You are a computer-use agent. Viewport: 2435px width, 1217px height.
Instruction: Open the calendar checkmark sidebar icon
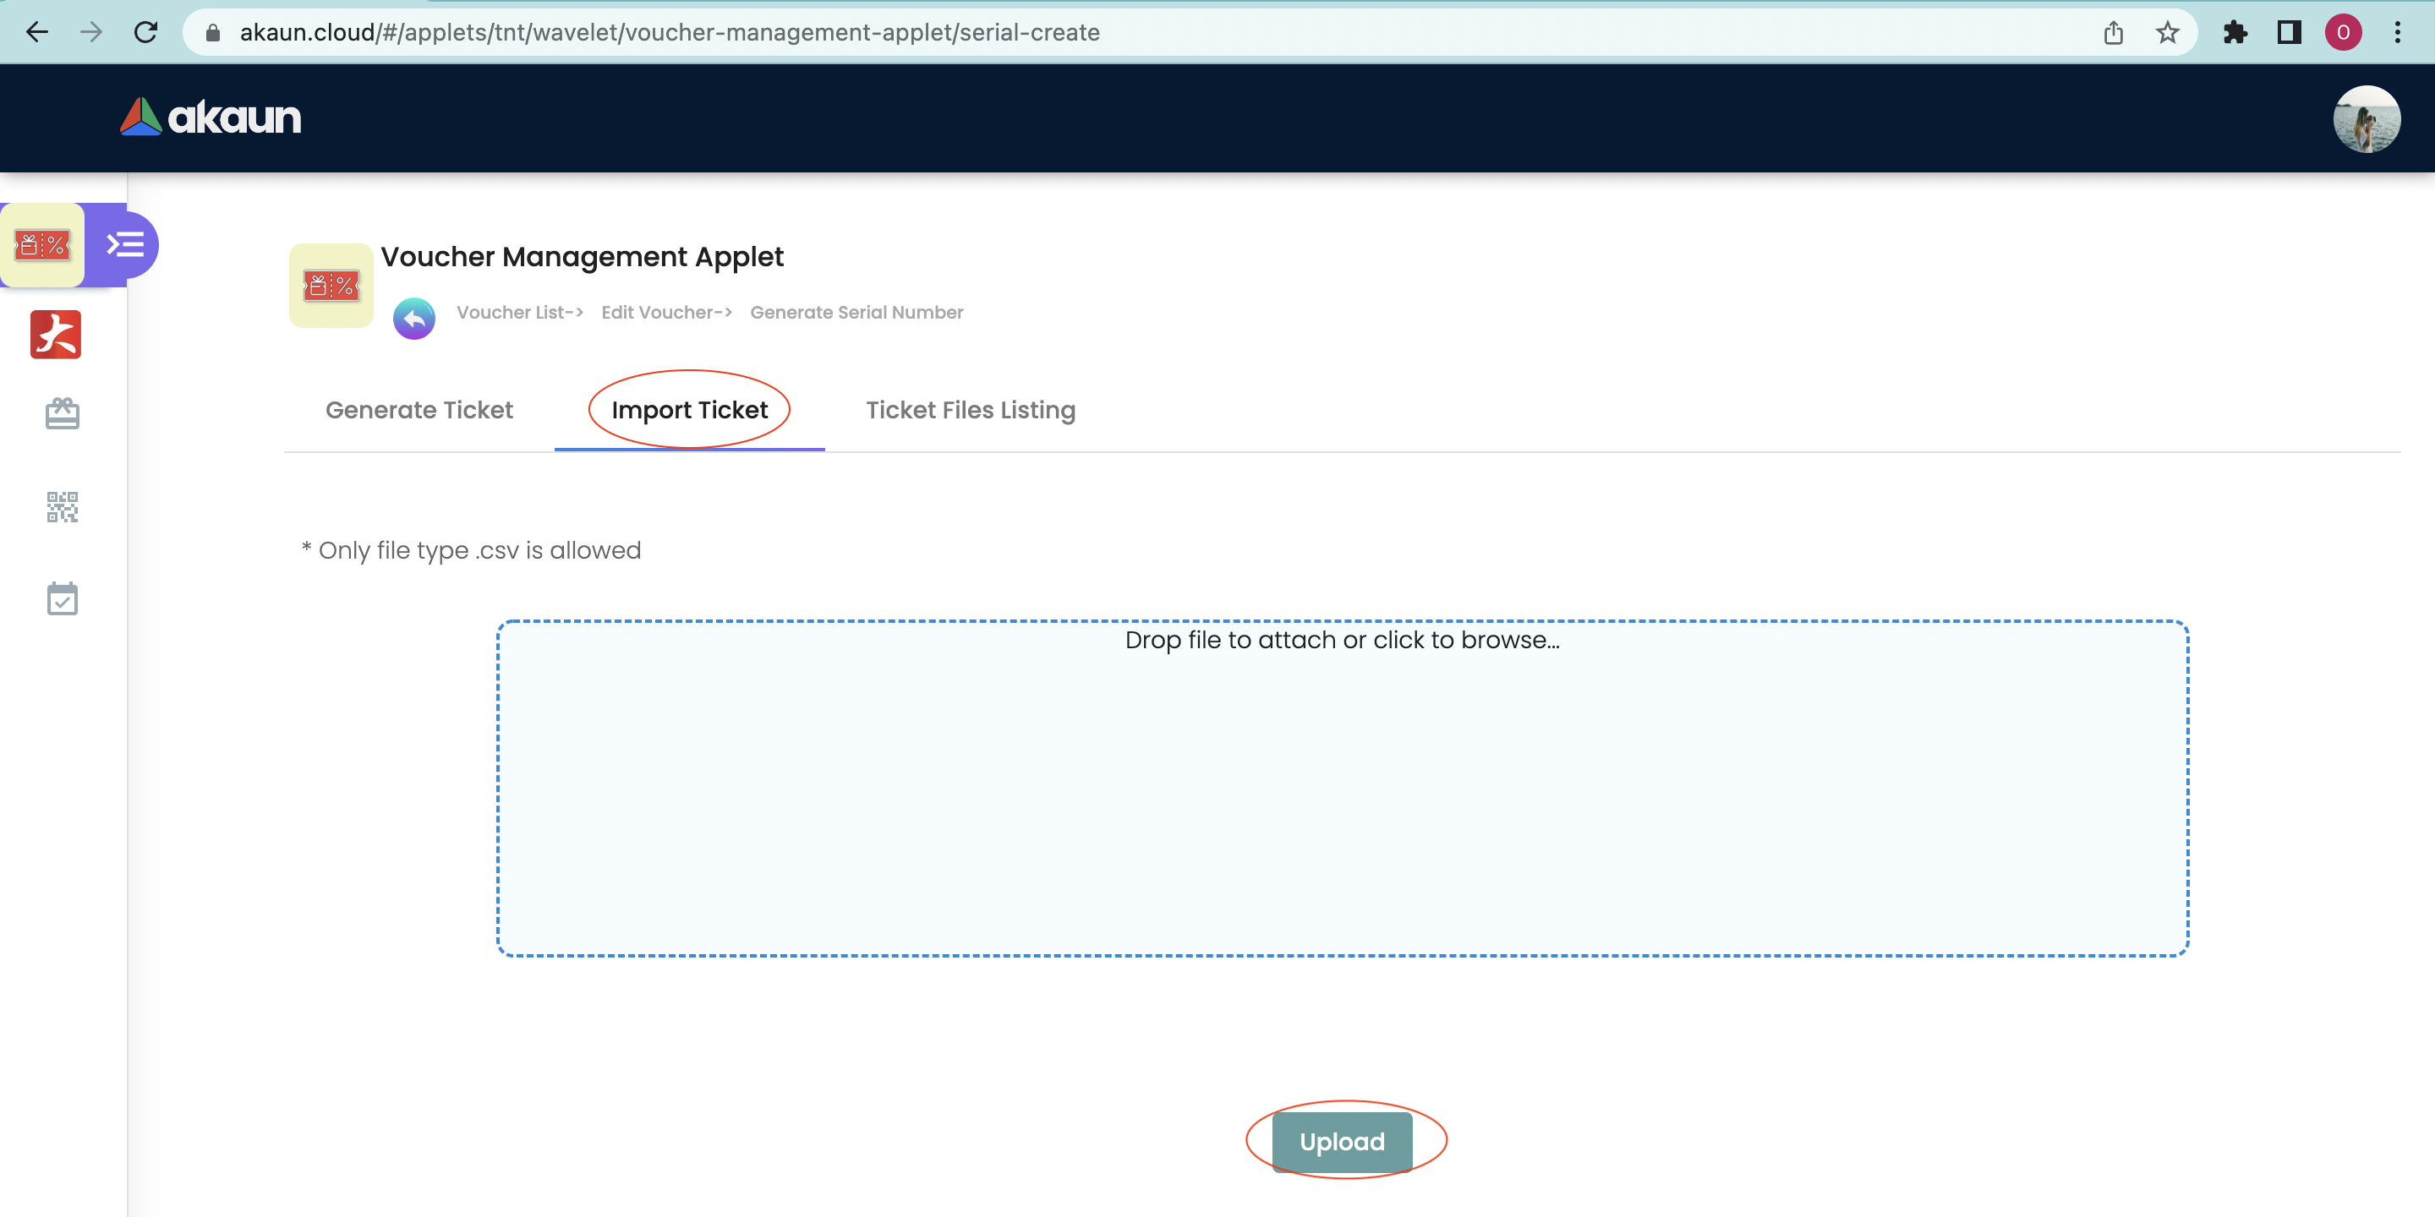[63, 598]
